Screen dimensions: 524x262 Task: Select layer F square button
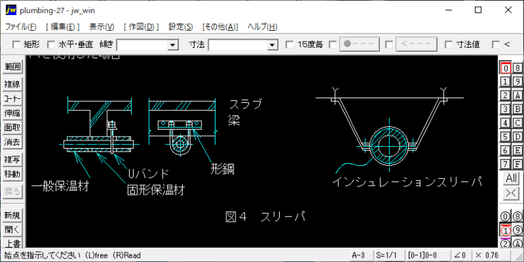pyautogui.click(x=518, y=164)
